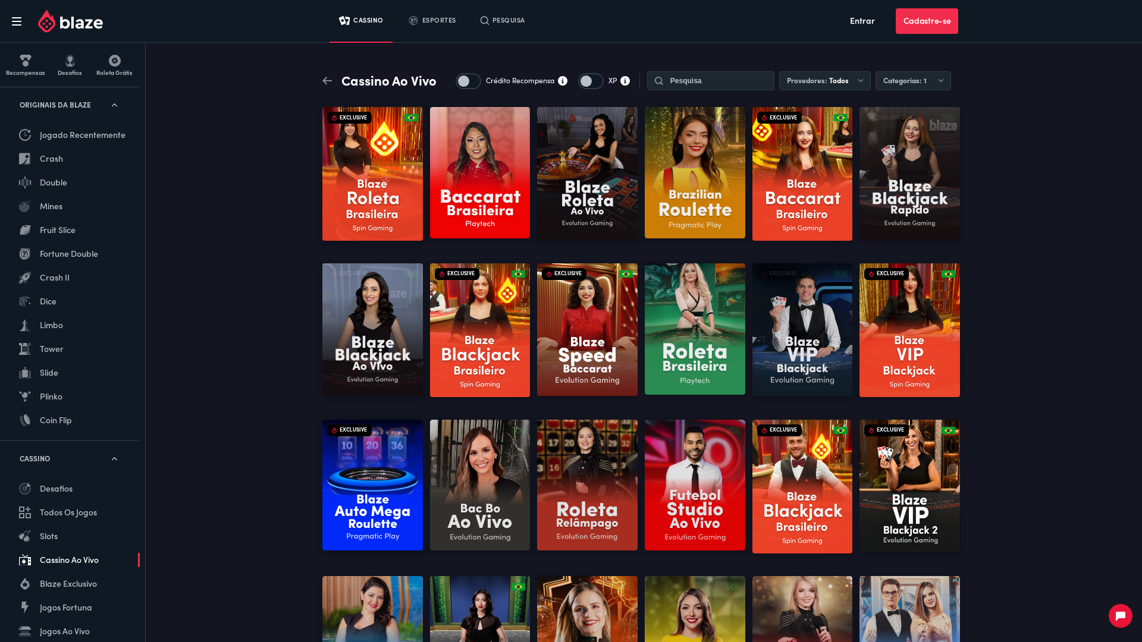Click the Mines bomb icon
The width and height of the screenshot is (1142, 642).
(x=25, y=206)
